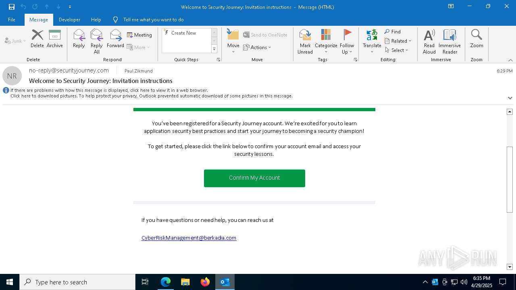Click the Zoom magnifier
This screenshot has height=290, width=516.
click(476, 39)
